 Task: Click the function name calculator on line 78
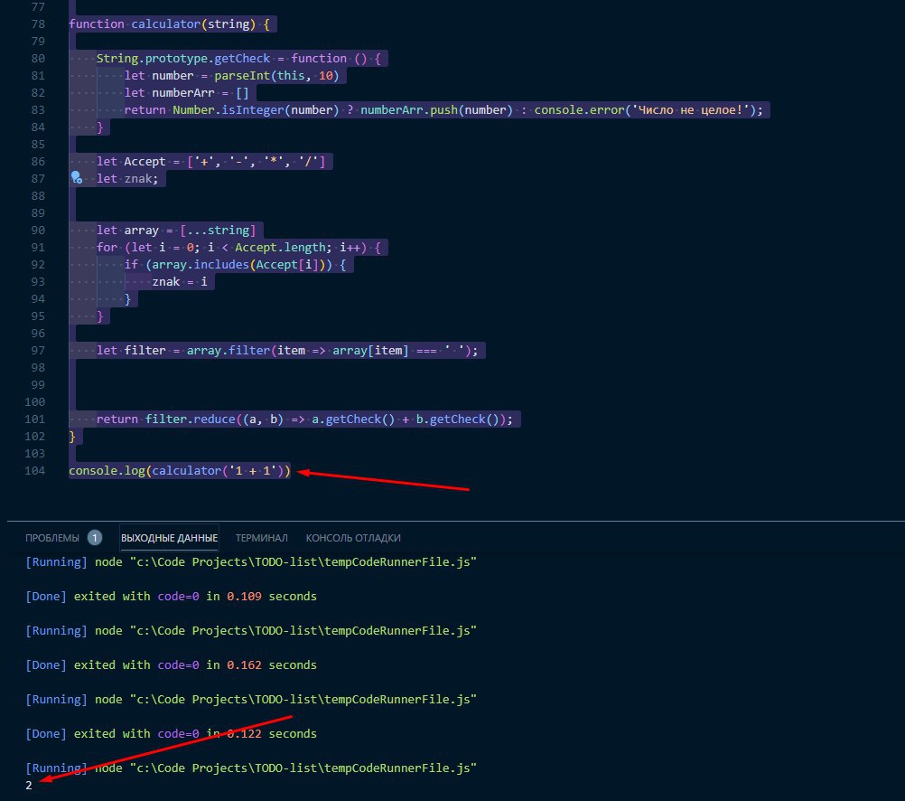[165, 24]
